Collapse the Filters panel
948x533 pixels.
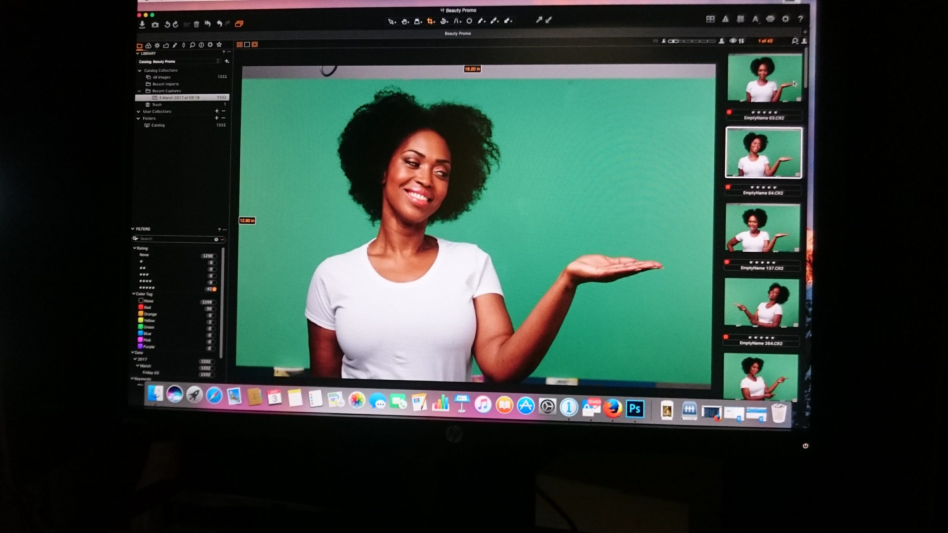[x=133, y=229]
